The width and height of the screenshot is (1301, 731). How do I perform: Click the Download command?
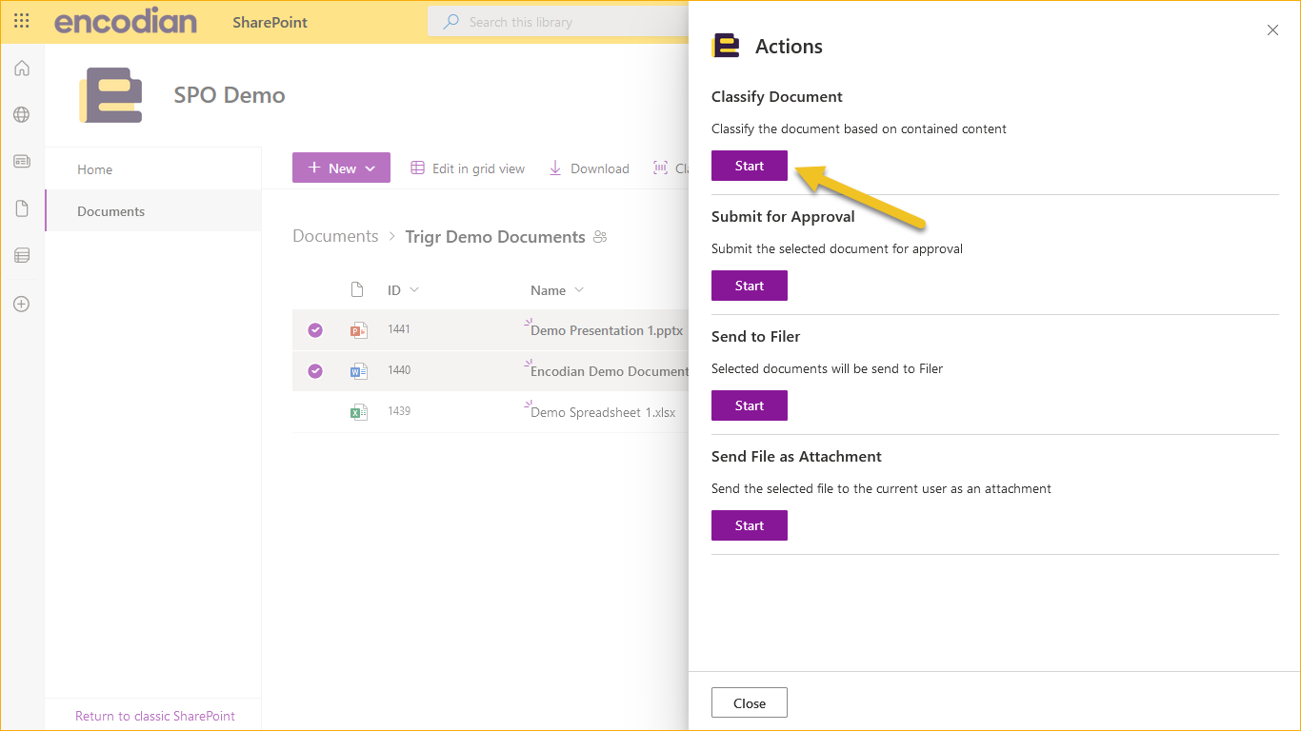point(589,168)
